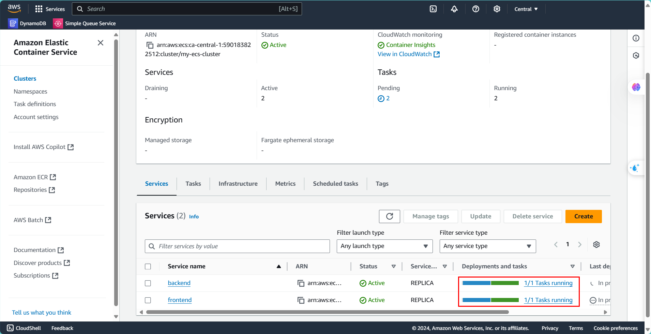
Task: Select the frontend service checkbox
Action: pos(148,300)
